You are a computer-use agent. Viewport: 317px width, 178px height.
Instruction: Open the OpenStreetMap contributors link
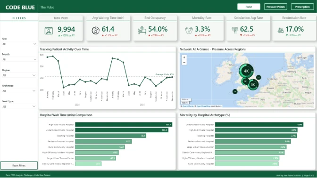(209, 106)
